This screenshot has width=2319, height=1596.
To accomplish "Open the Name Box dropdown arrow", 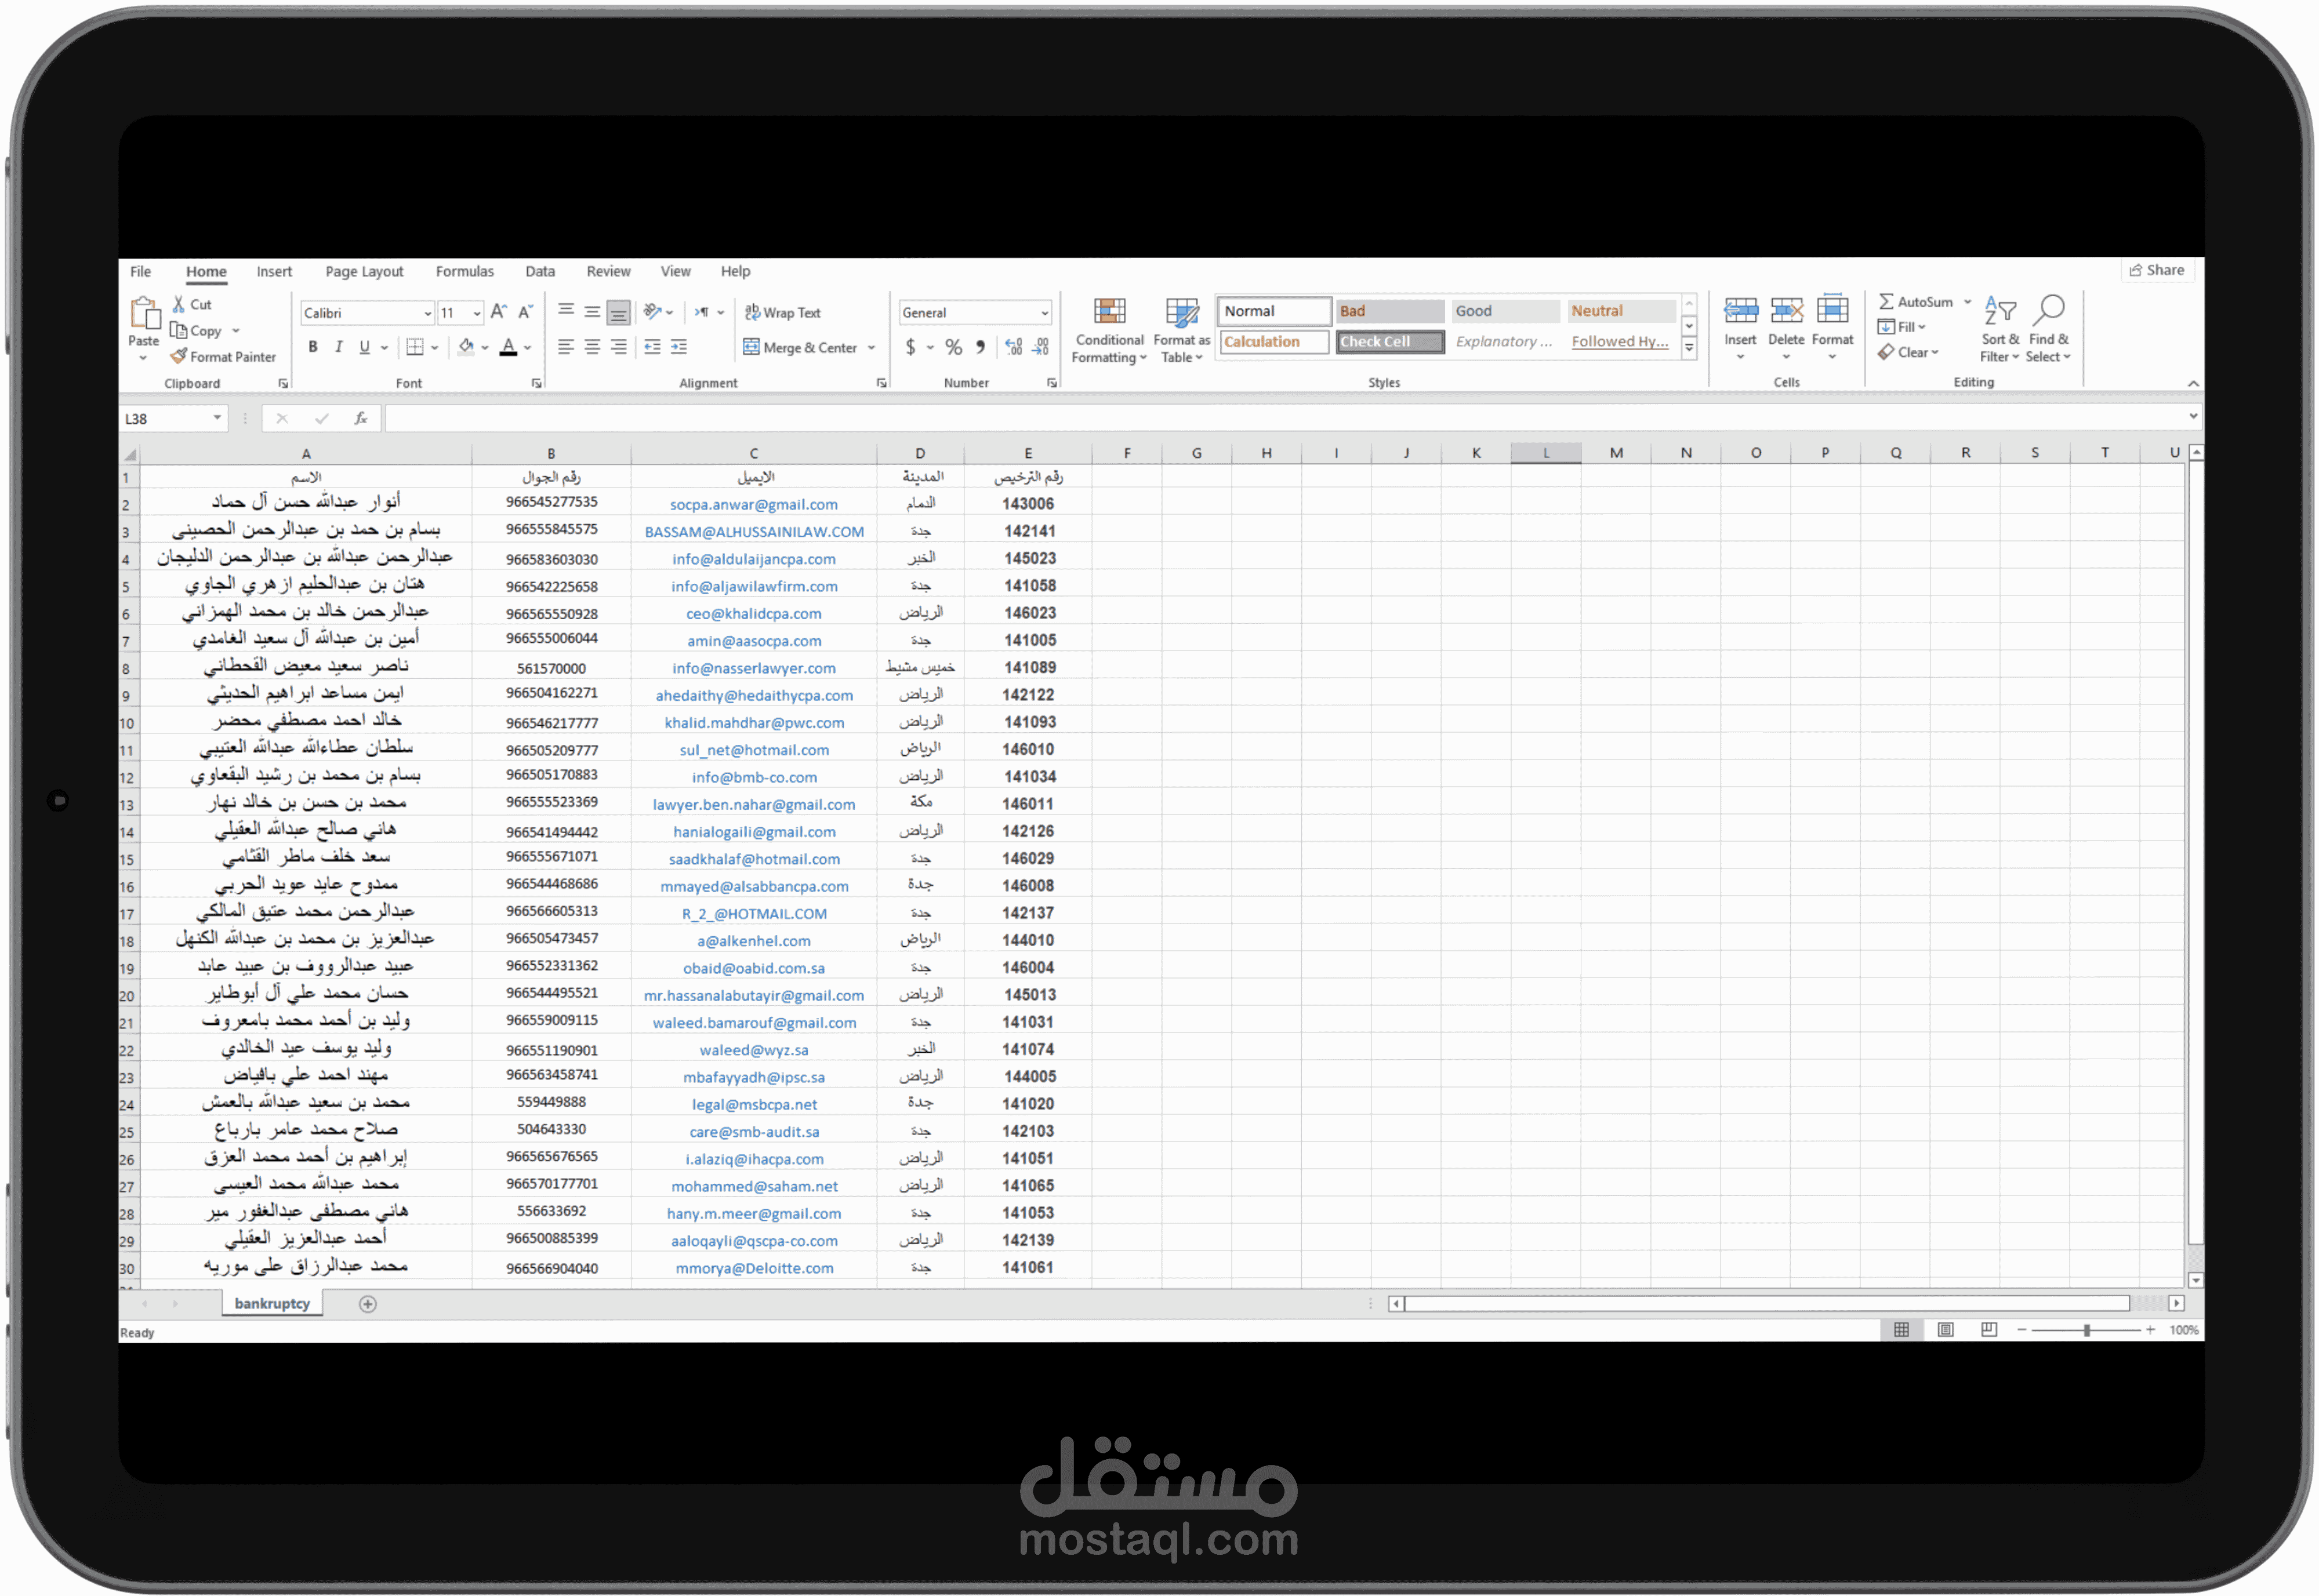I will [x=217, y=418].
